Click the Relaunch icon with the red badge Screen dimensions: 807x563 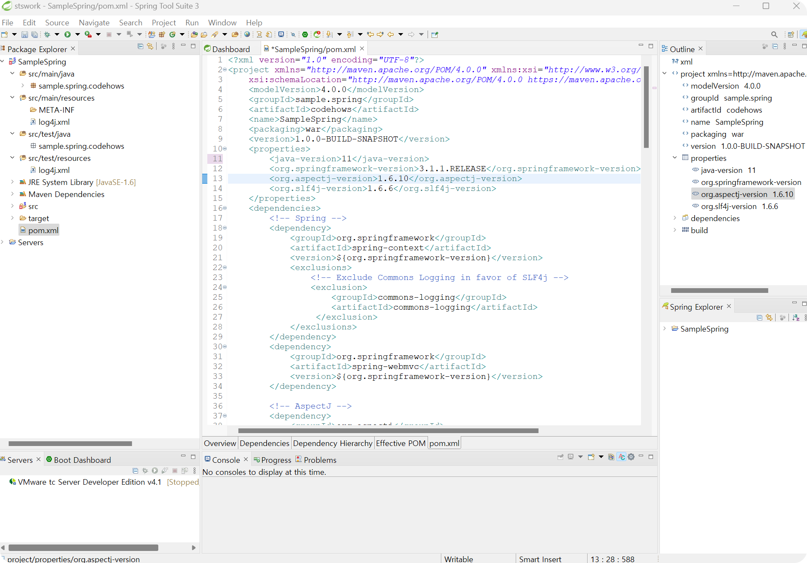[x=317, y=35]
